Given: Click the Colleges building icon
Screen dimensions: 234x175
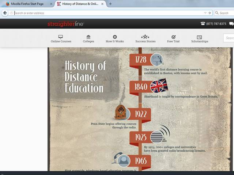Looking at the screenshot, I should 88,37.
